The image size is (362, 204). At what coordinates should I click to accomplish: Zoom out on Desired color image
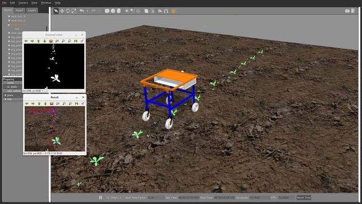click(x=70, y=41)
